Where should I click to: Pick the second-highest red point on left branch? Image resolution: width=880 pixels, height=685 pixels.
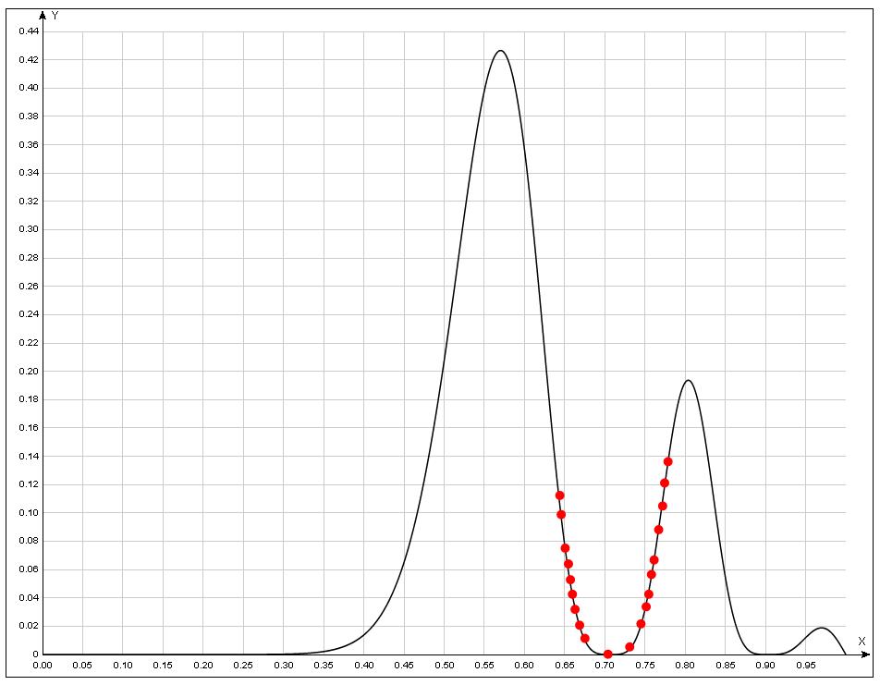pos(561,515)
